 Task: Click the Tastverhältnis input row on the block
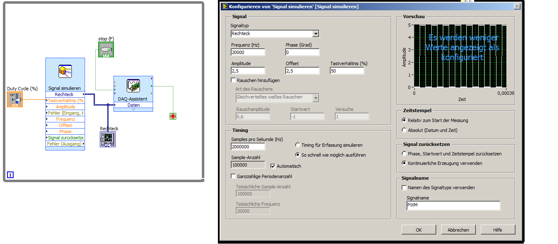[65, 101]
